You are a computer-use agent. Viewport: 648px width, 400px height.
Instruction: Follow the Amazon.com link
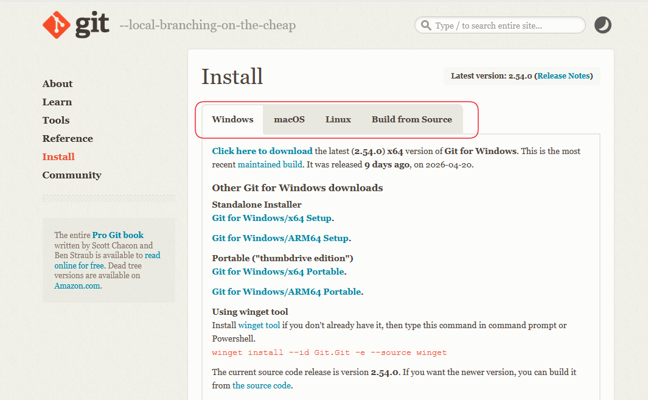click(77, 286)
